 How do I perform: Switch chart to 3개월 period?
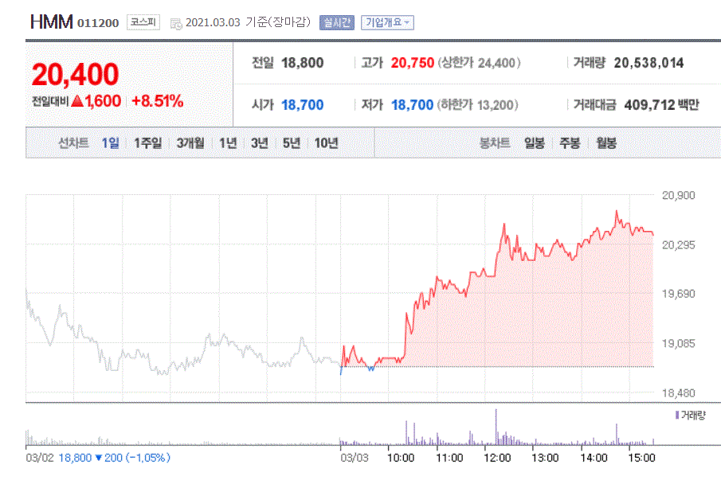pyautogui.click(x=190, y=143)
